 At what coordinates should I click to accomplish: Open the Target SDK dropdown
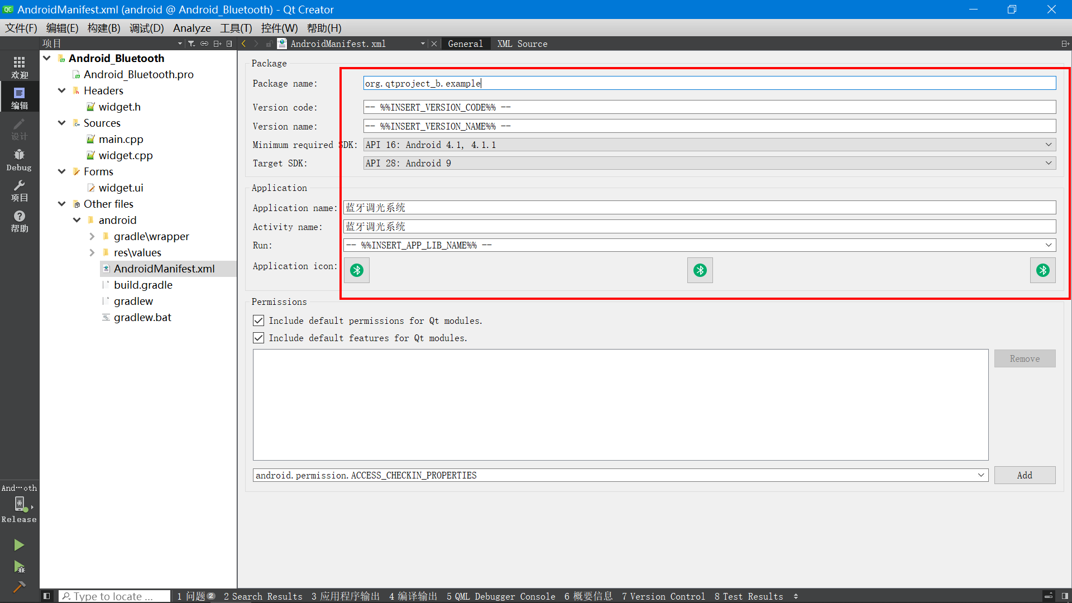click(709, 163)
